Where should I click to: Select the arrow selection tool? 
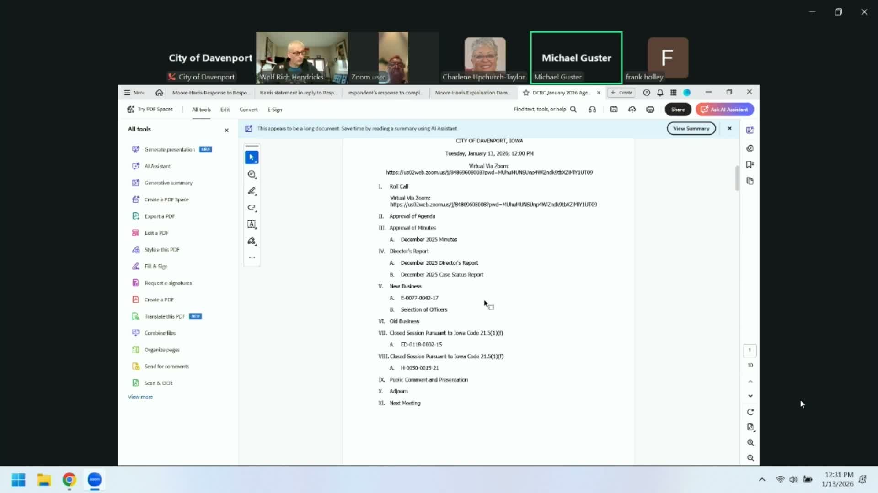252,157
